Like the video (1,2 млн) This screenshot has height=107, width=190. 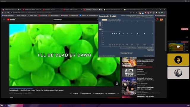74,93
